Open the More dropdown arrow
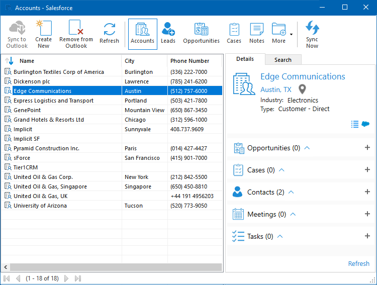 pos(291,35)
